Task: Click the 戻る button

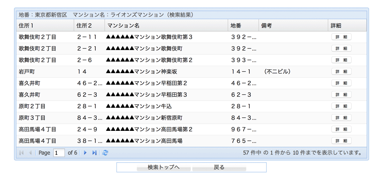Action: [219, 167]
